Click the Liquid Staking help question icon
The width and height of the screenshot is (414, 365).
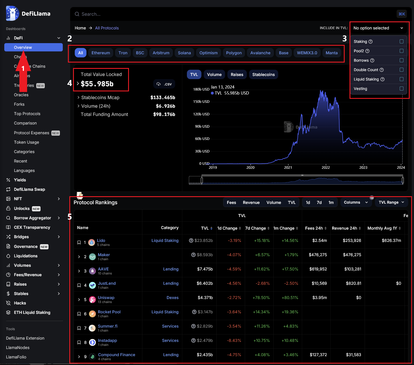coord(383,79)
